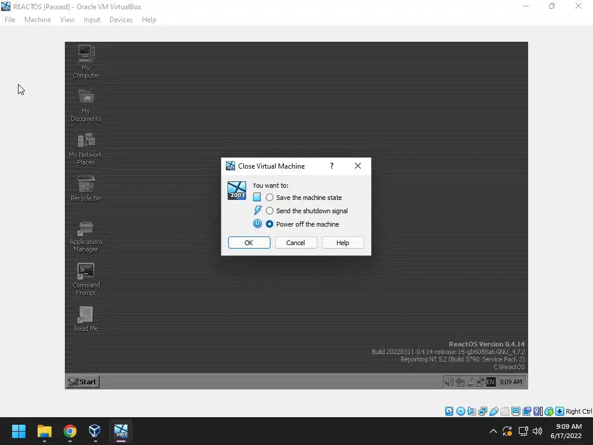Click host clock showing 9:09 AM
The height and width of the screenshot is (445, 593).
568,426
